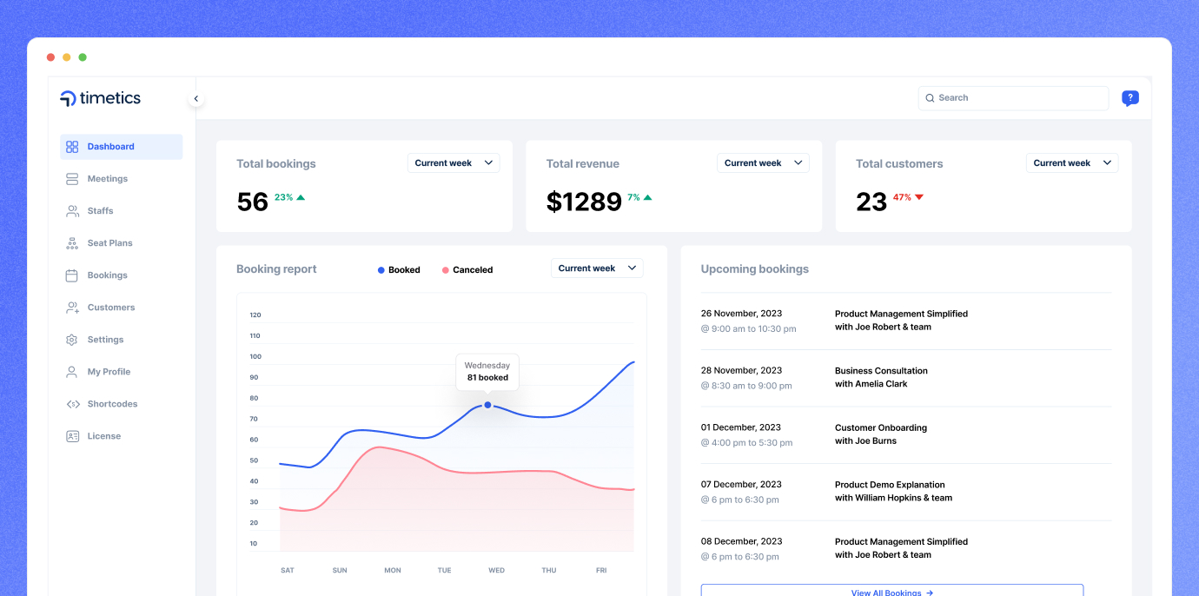Click the Bookings calendar icon

pyautogui.click(x=72, y=275)
